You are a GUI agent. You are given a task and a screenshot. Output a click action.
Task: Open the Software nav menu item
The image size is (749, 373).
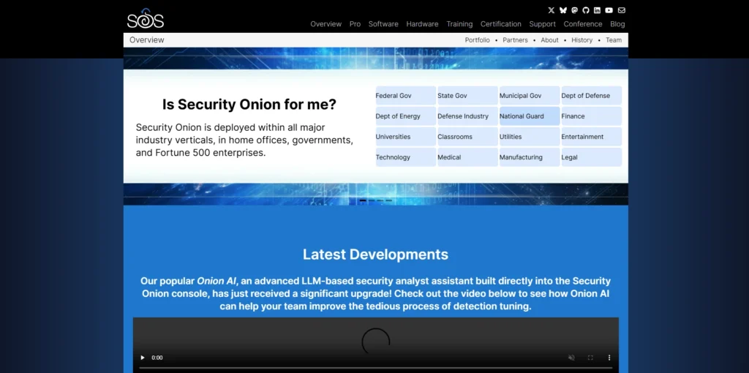(x=383, y=24)
